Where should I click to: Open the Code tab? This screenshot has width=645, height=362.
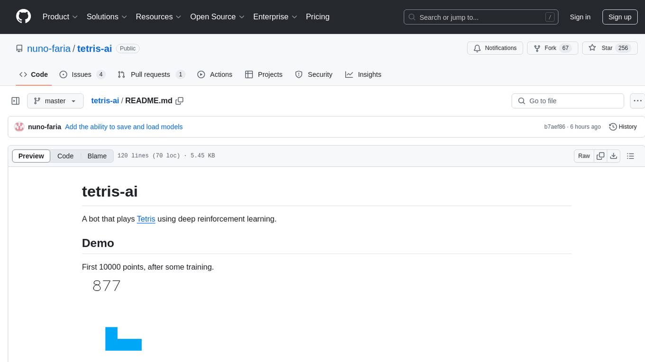pyautogui.click(x=34, y=74)
